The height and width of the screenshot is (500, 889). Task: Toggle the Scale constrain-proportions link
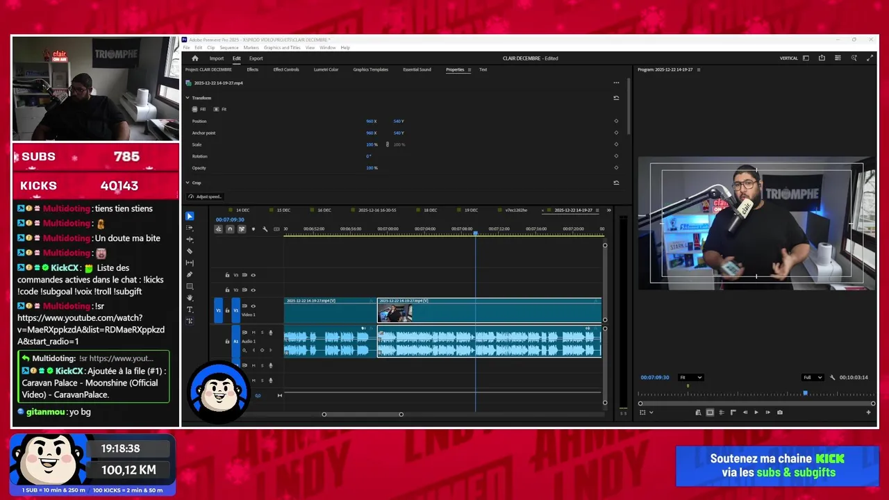pyautogui.click(x=388, y=144)
